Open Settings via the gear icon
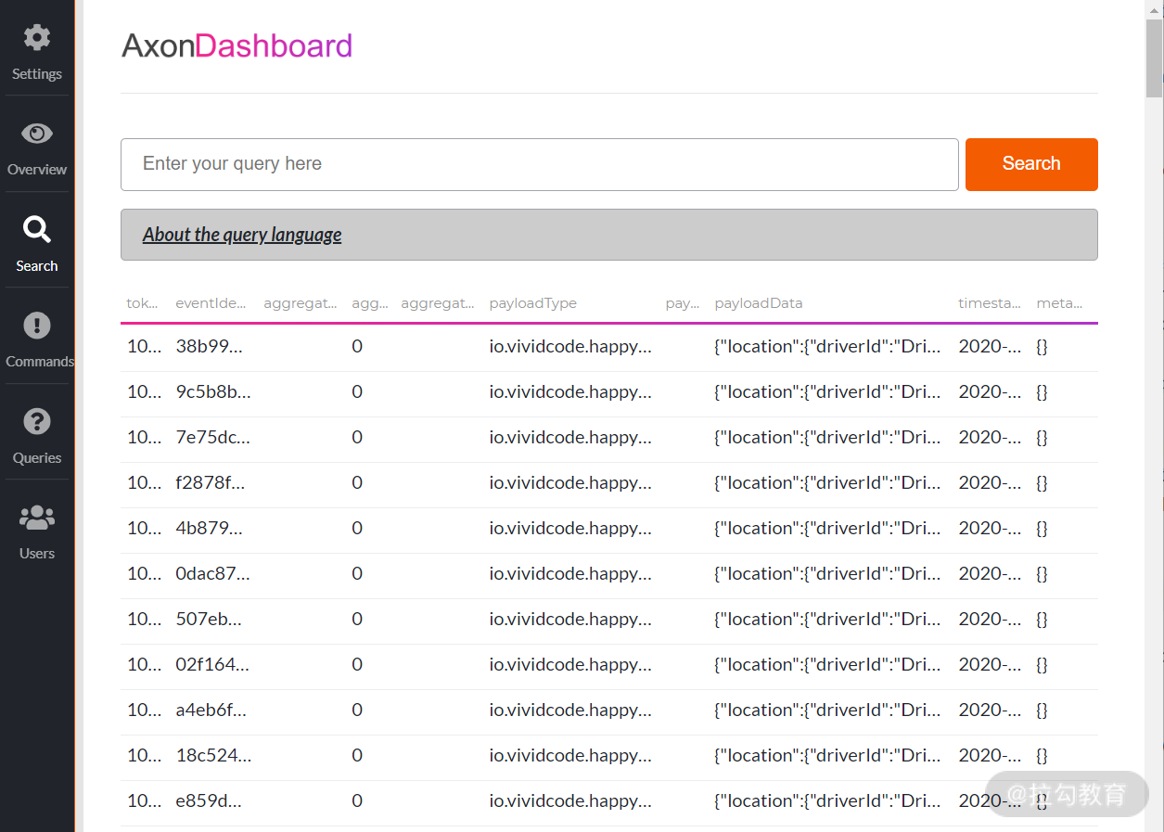The height and width of the screenshot is (832, 1164). point(37,38)
